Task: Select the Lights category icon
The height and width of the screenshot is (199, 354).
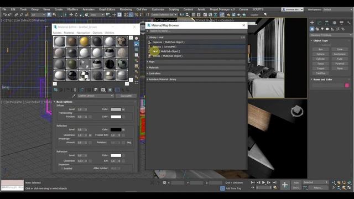Action: [322, 29]
